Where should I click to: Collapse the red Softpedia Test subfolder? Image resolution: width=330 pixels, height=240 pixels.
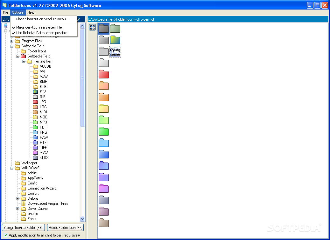click(x=18, y=56)
